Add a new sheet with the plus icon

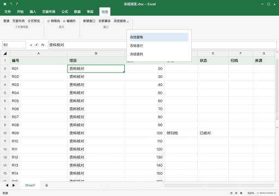(47, 185)
